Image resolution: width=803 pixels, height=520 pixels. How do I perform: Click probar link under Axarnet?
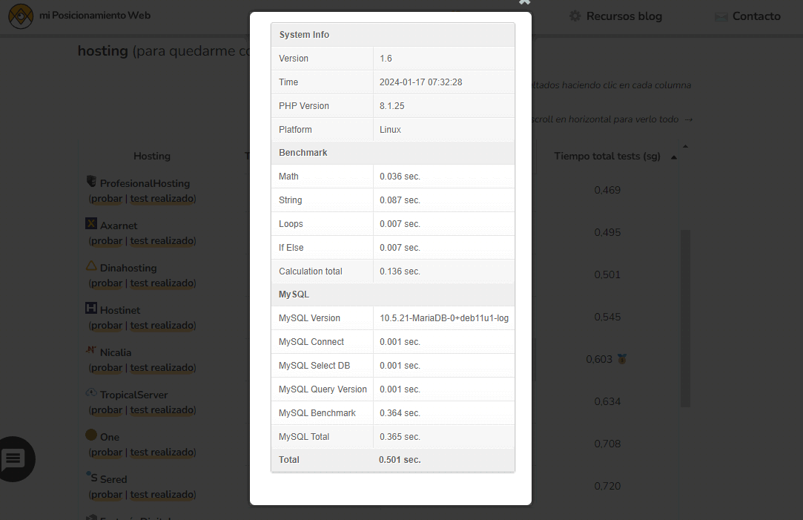pos(107,241)
